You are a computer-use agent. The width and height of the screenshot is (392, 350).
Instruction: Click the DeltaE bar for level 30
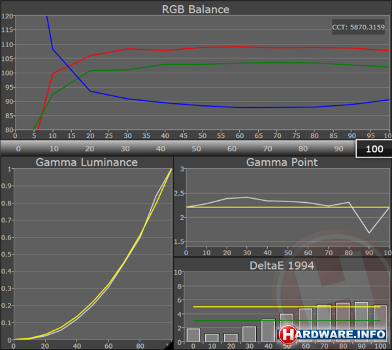click(x=250, y=334)
